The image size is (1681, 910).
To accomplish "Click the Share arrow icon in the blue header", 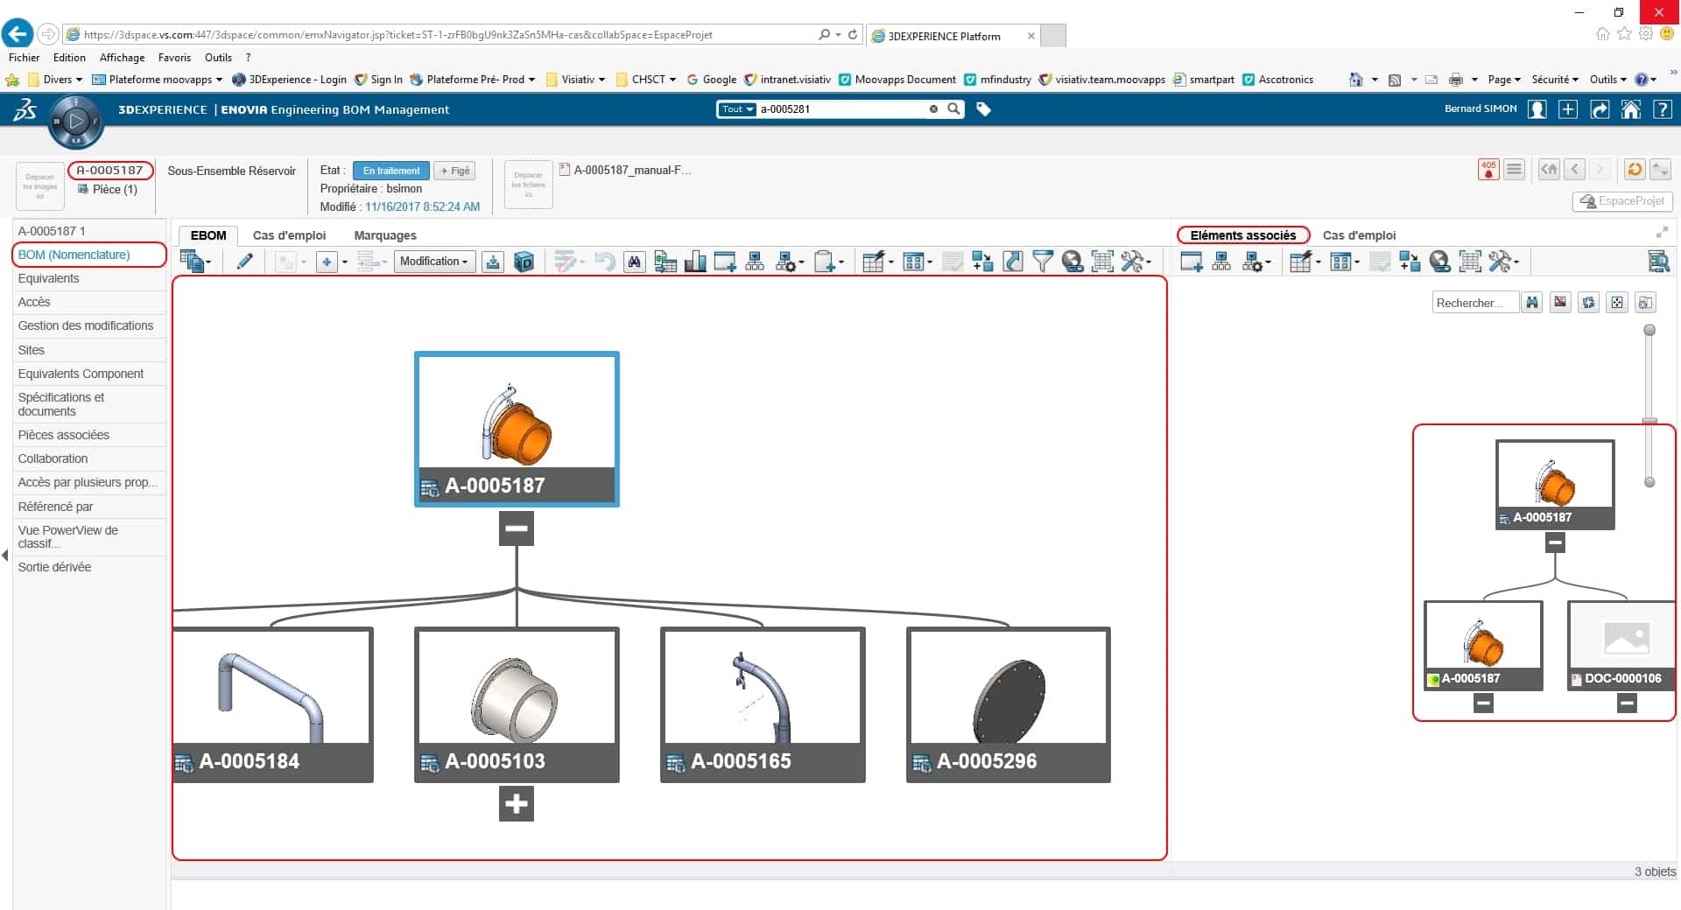I will click(1600, 109).
